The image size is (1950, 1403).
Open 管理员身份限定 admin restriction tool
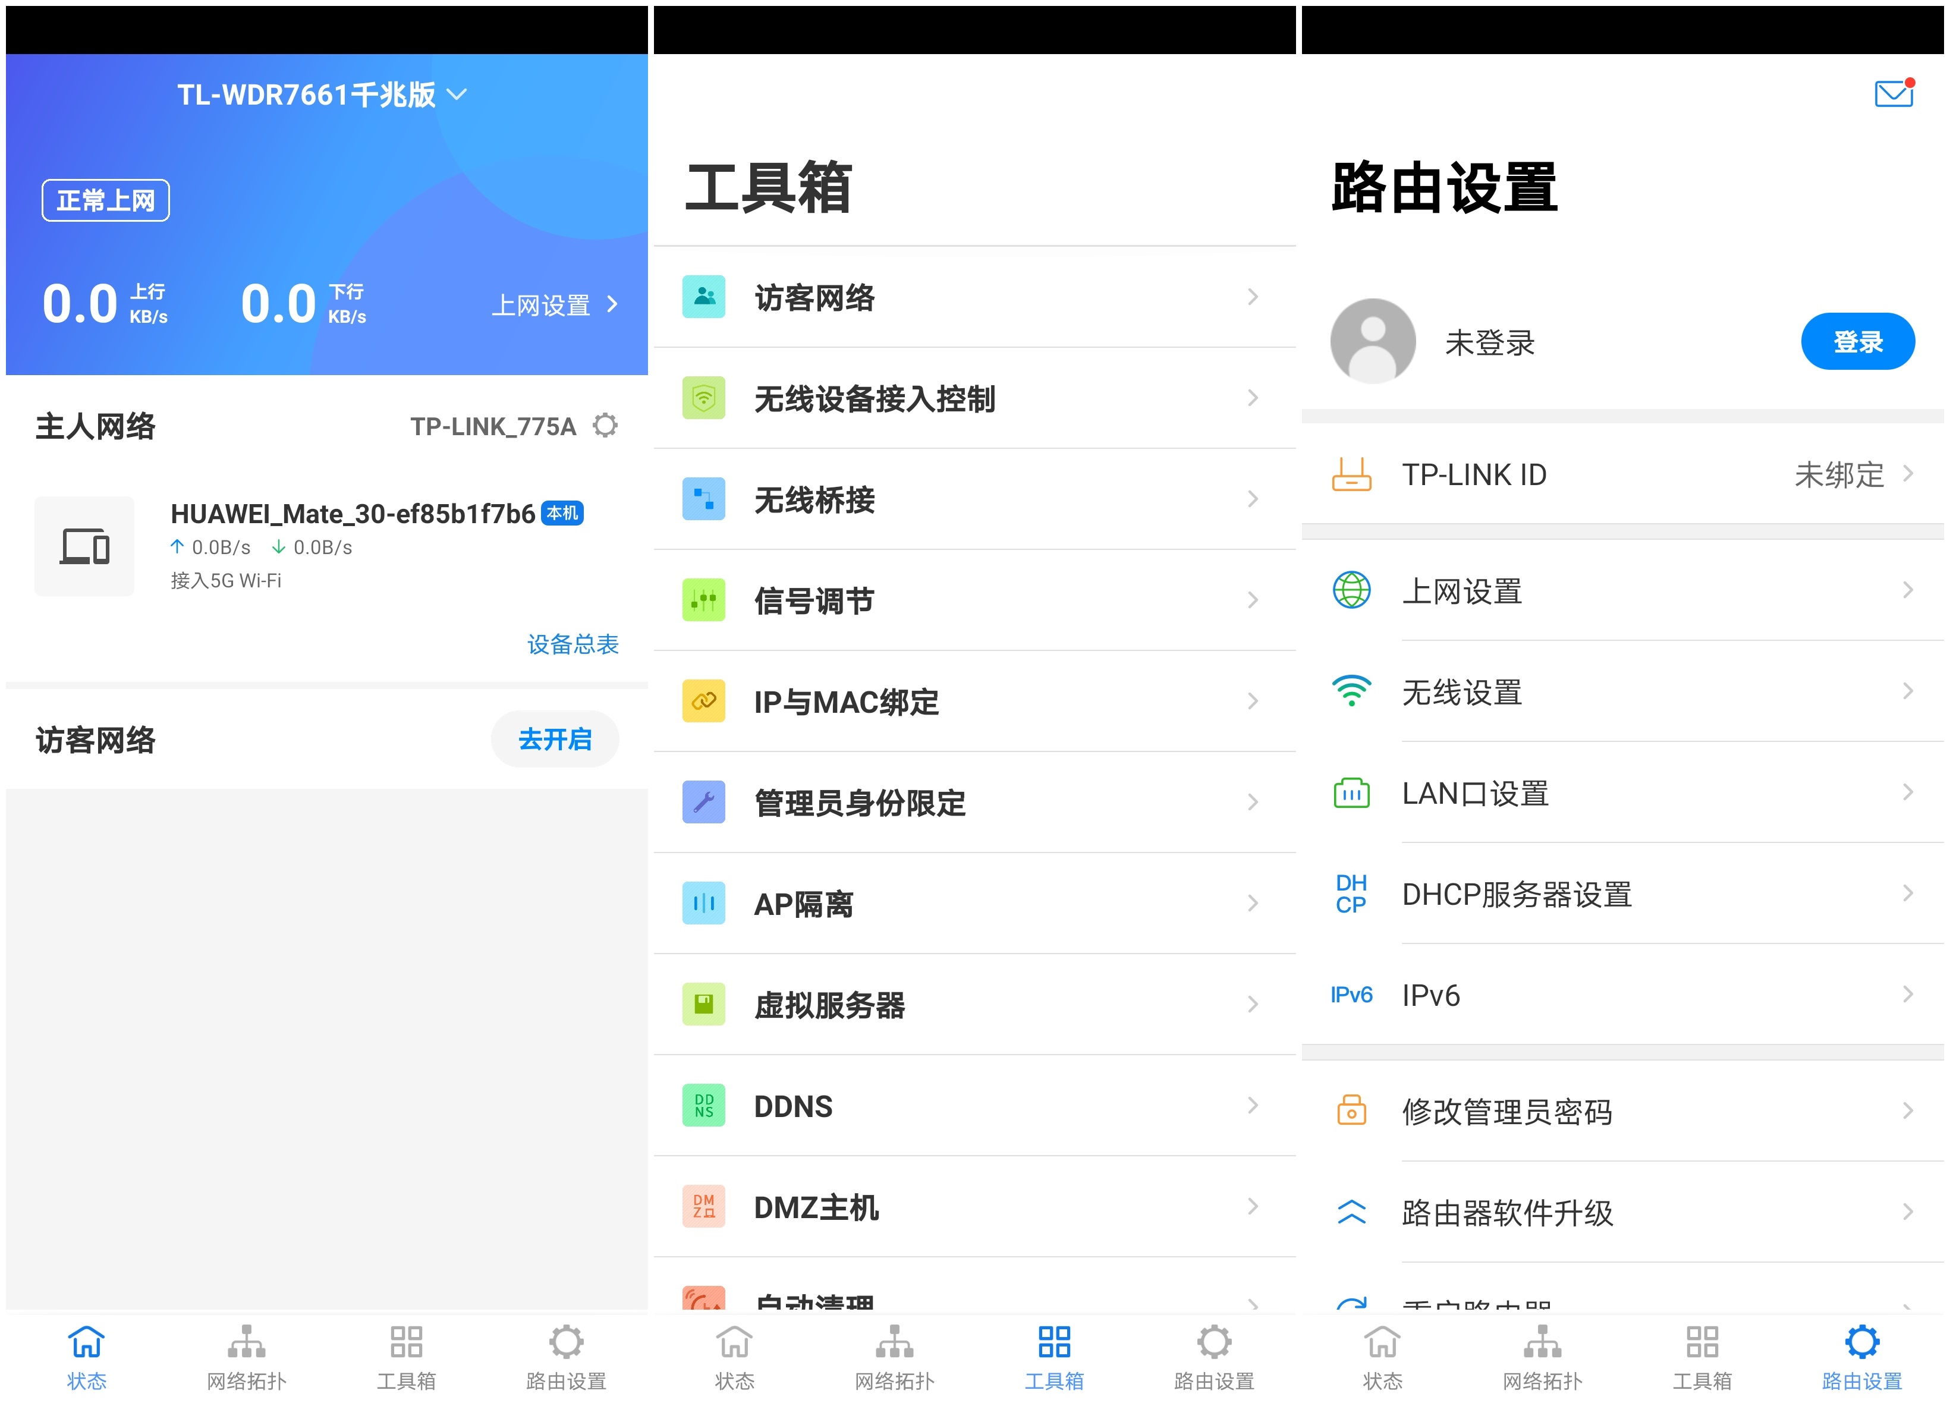coord(971,802)
